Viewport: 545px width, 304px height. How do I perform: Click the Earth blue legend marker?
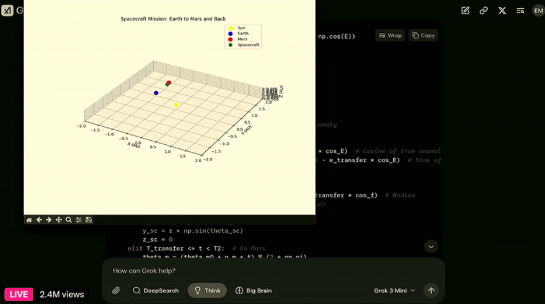pyautogui.click(x=231, y=33)
